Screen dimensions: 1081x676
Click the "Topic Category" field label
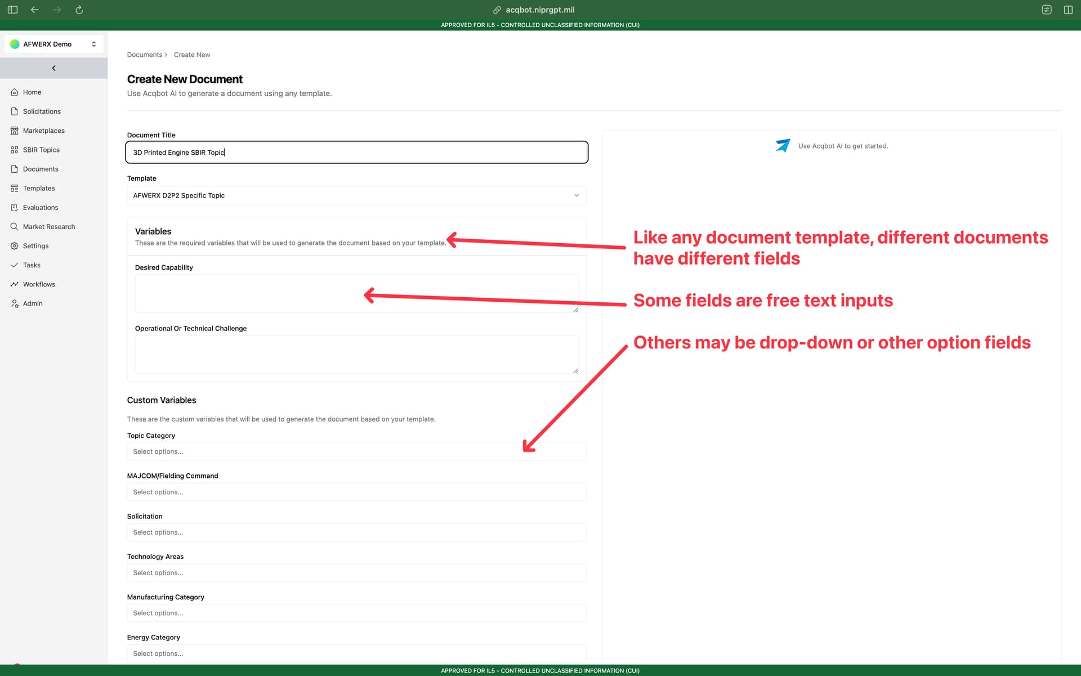coord(151,436)
